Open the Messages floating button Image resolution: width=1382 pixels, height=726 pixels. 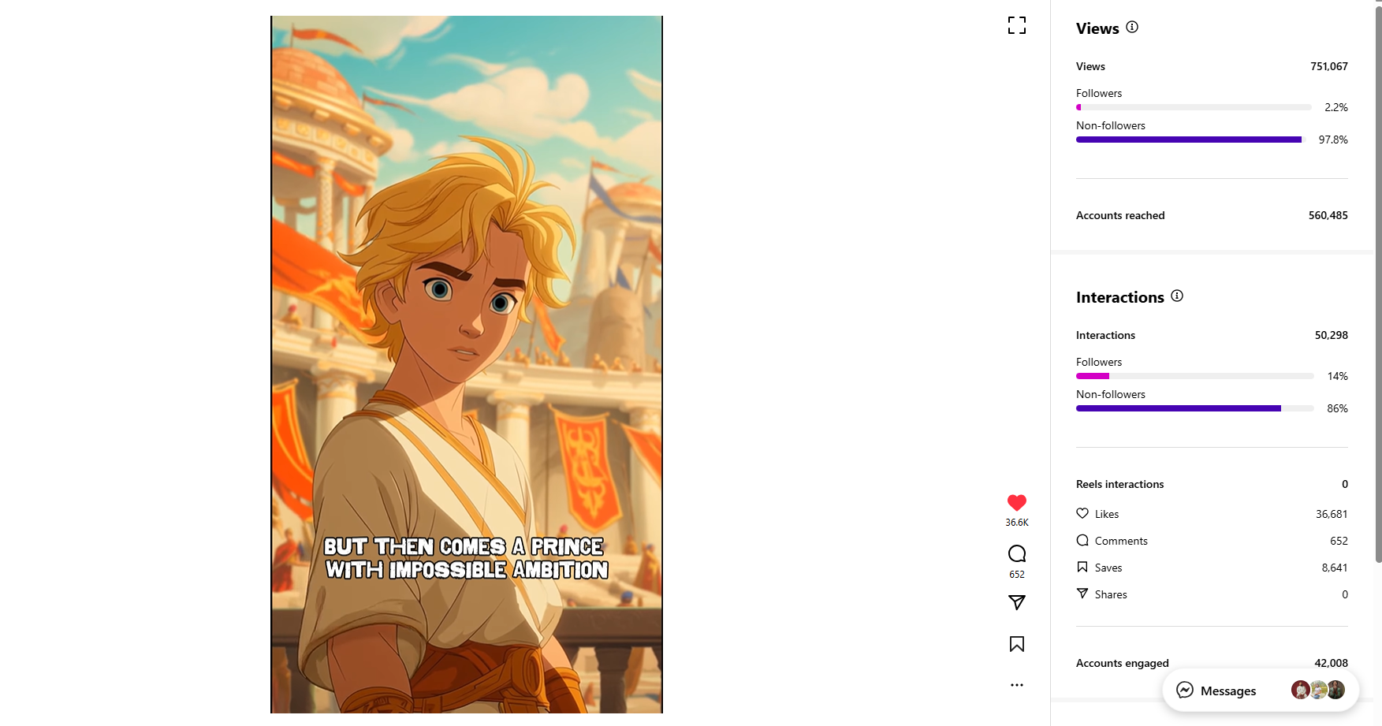pos(1261,691)
